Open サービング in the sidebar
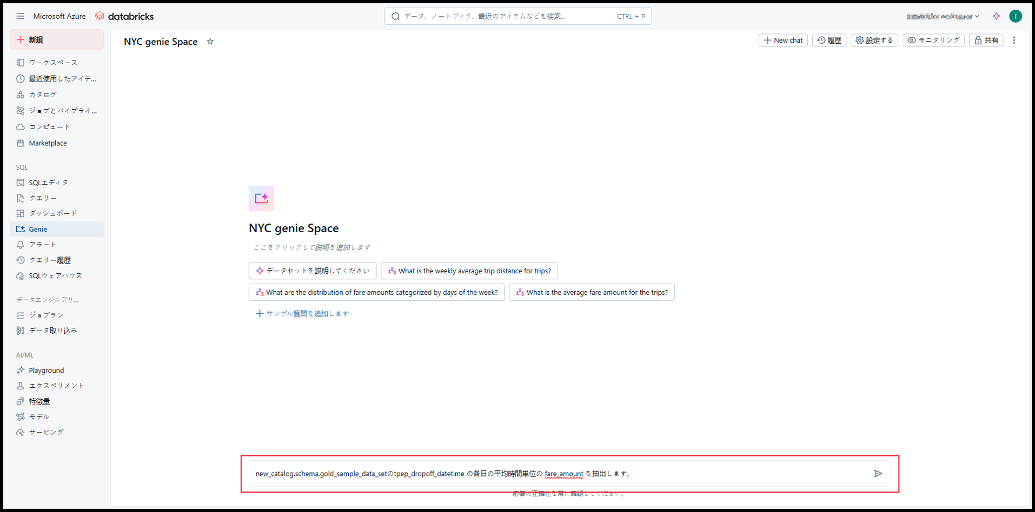 (57, 433)
